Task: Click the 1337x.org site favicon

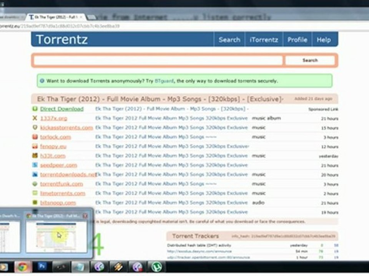Action: [35, 118]
